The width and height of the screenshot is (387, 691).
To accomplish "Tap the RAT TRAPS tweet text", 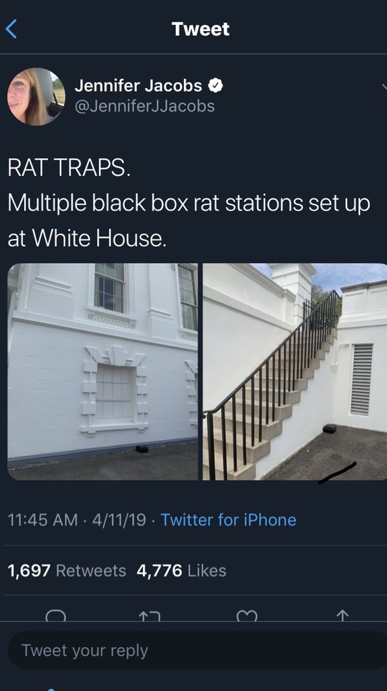I will point(189,203).
